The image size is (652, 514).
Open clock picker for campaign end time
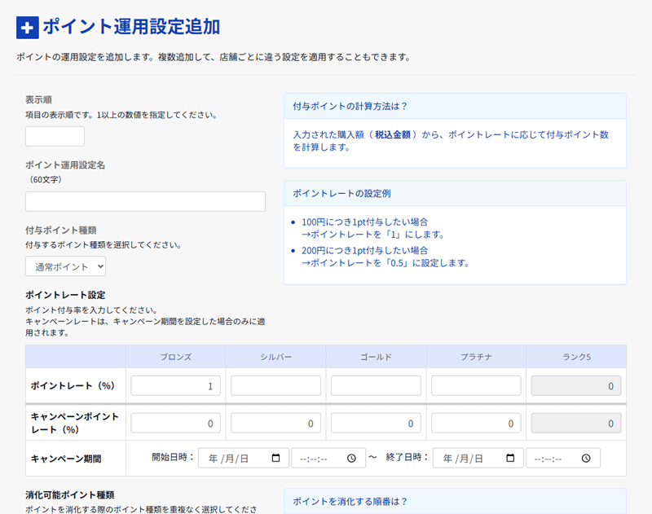tap(586, 459)
